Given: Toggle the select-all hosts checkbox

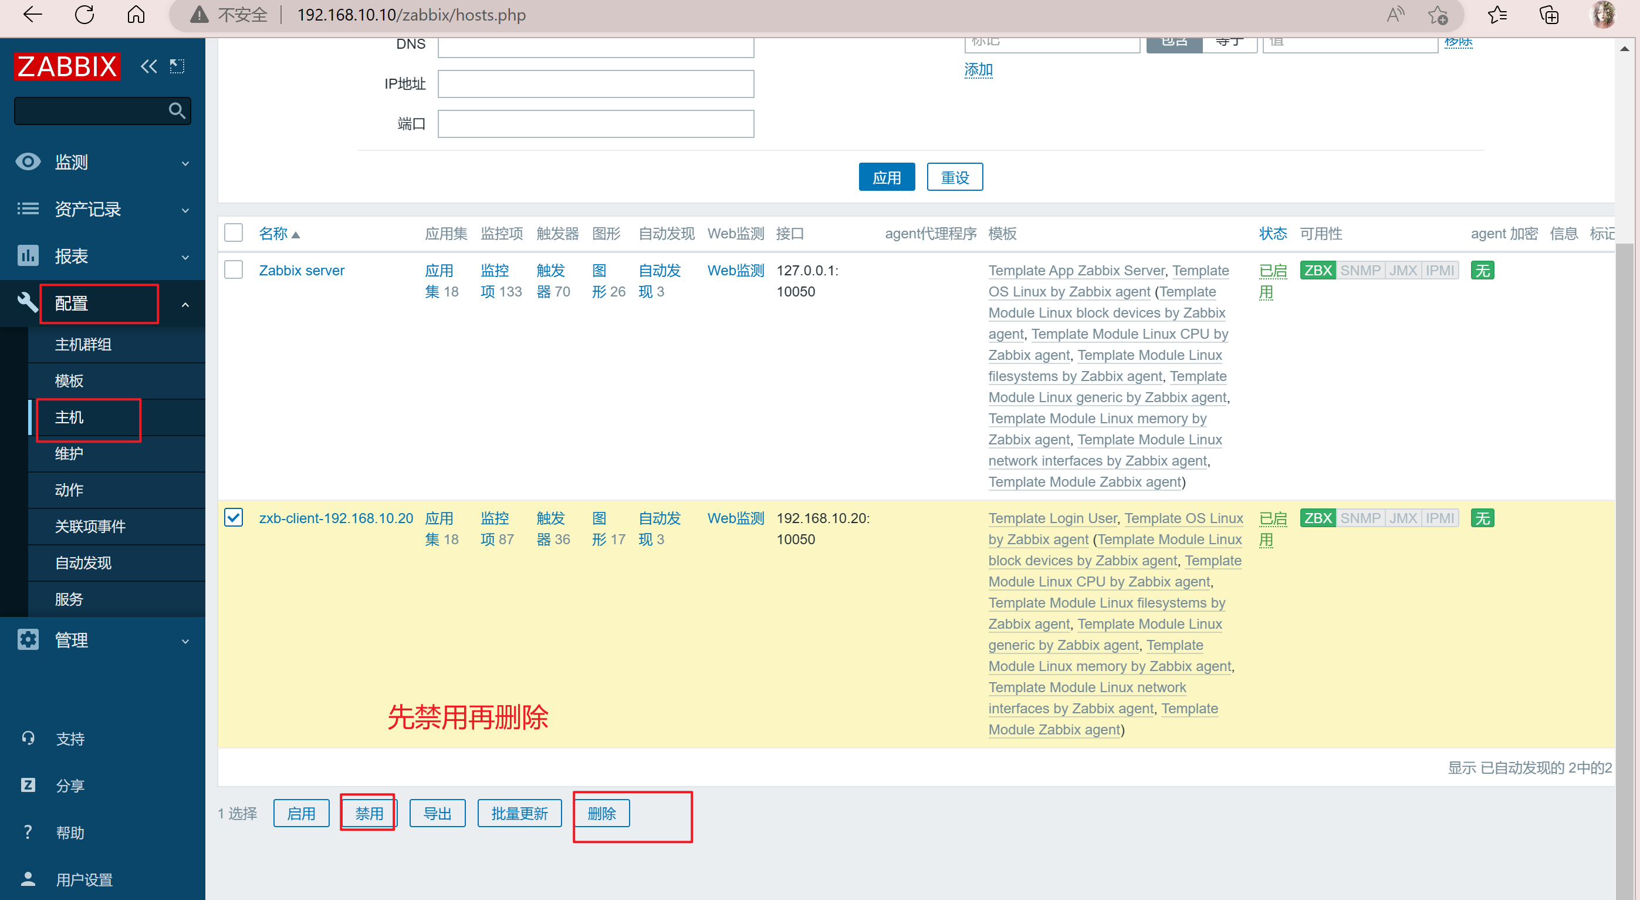Looking at the screenshot, I should [x=234, y=232].
